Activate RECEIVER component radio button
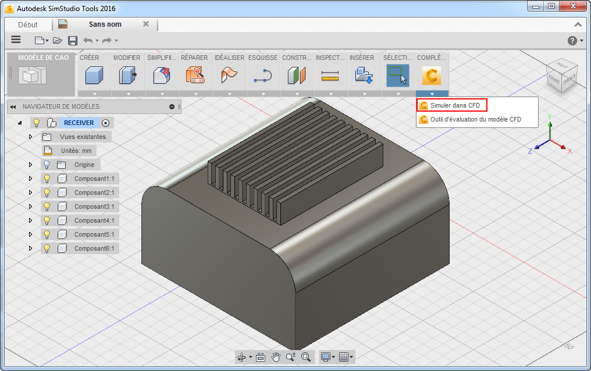 105,123
